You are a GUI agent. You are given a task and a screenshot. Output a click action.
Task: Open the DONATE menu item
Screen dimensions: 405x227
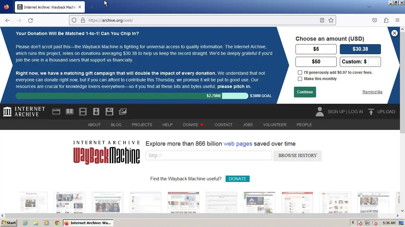pos(193,125)
